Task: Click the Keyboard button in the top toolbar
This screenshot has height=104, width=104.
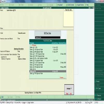Action: point(60,5)
